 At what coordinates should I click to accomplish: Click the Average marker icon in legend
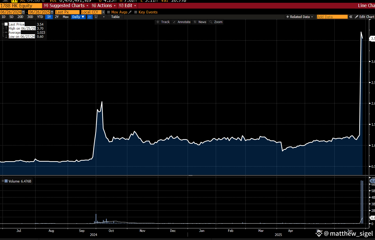coord(6,32)
